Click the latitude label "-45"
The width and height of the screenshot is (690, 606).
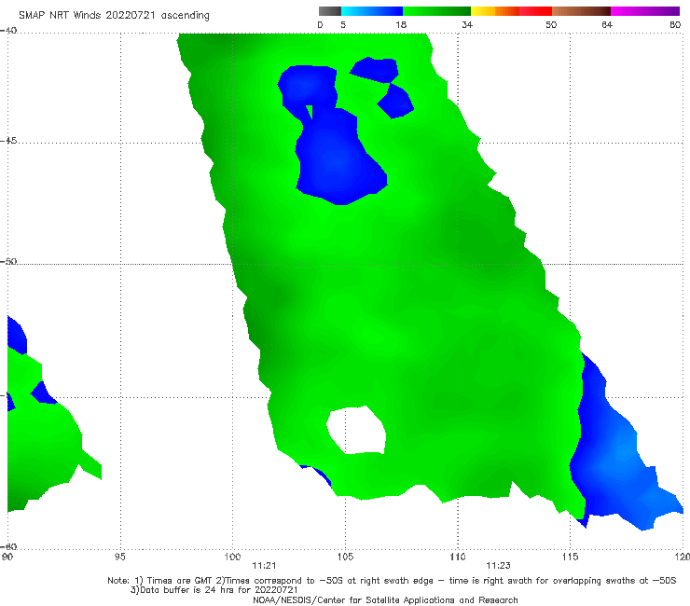tap(8, 141)
